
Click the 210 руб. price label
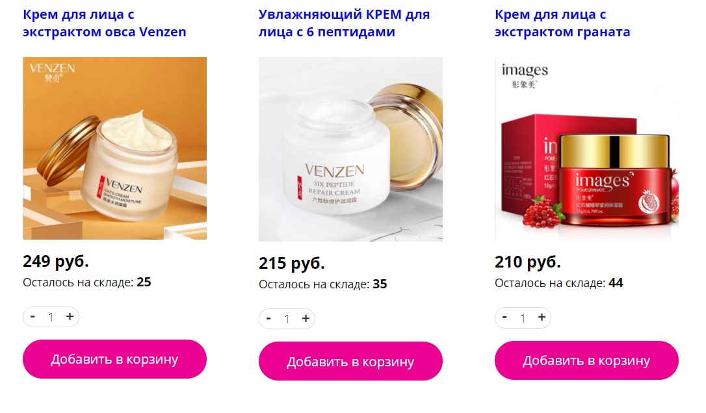tap(528, 262)
